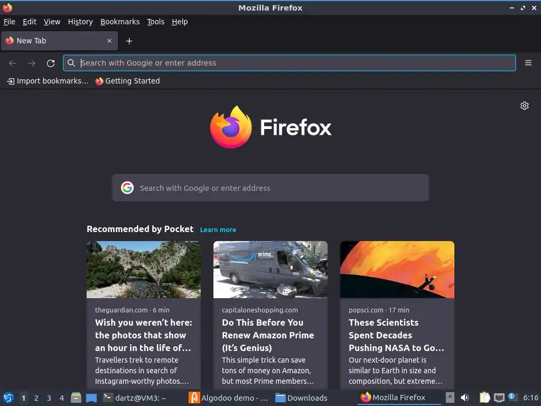Image resolution: width=541 pixels, height=406 pixels.
Task: Click the Import bookmarks toolbar item
Action: tap(48, 81)
